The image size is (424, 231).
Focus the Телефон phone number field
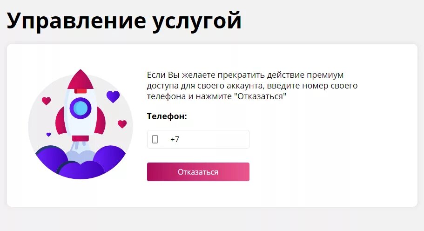pos(198,139)
